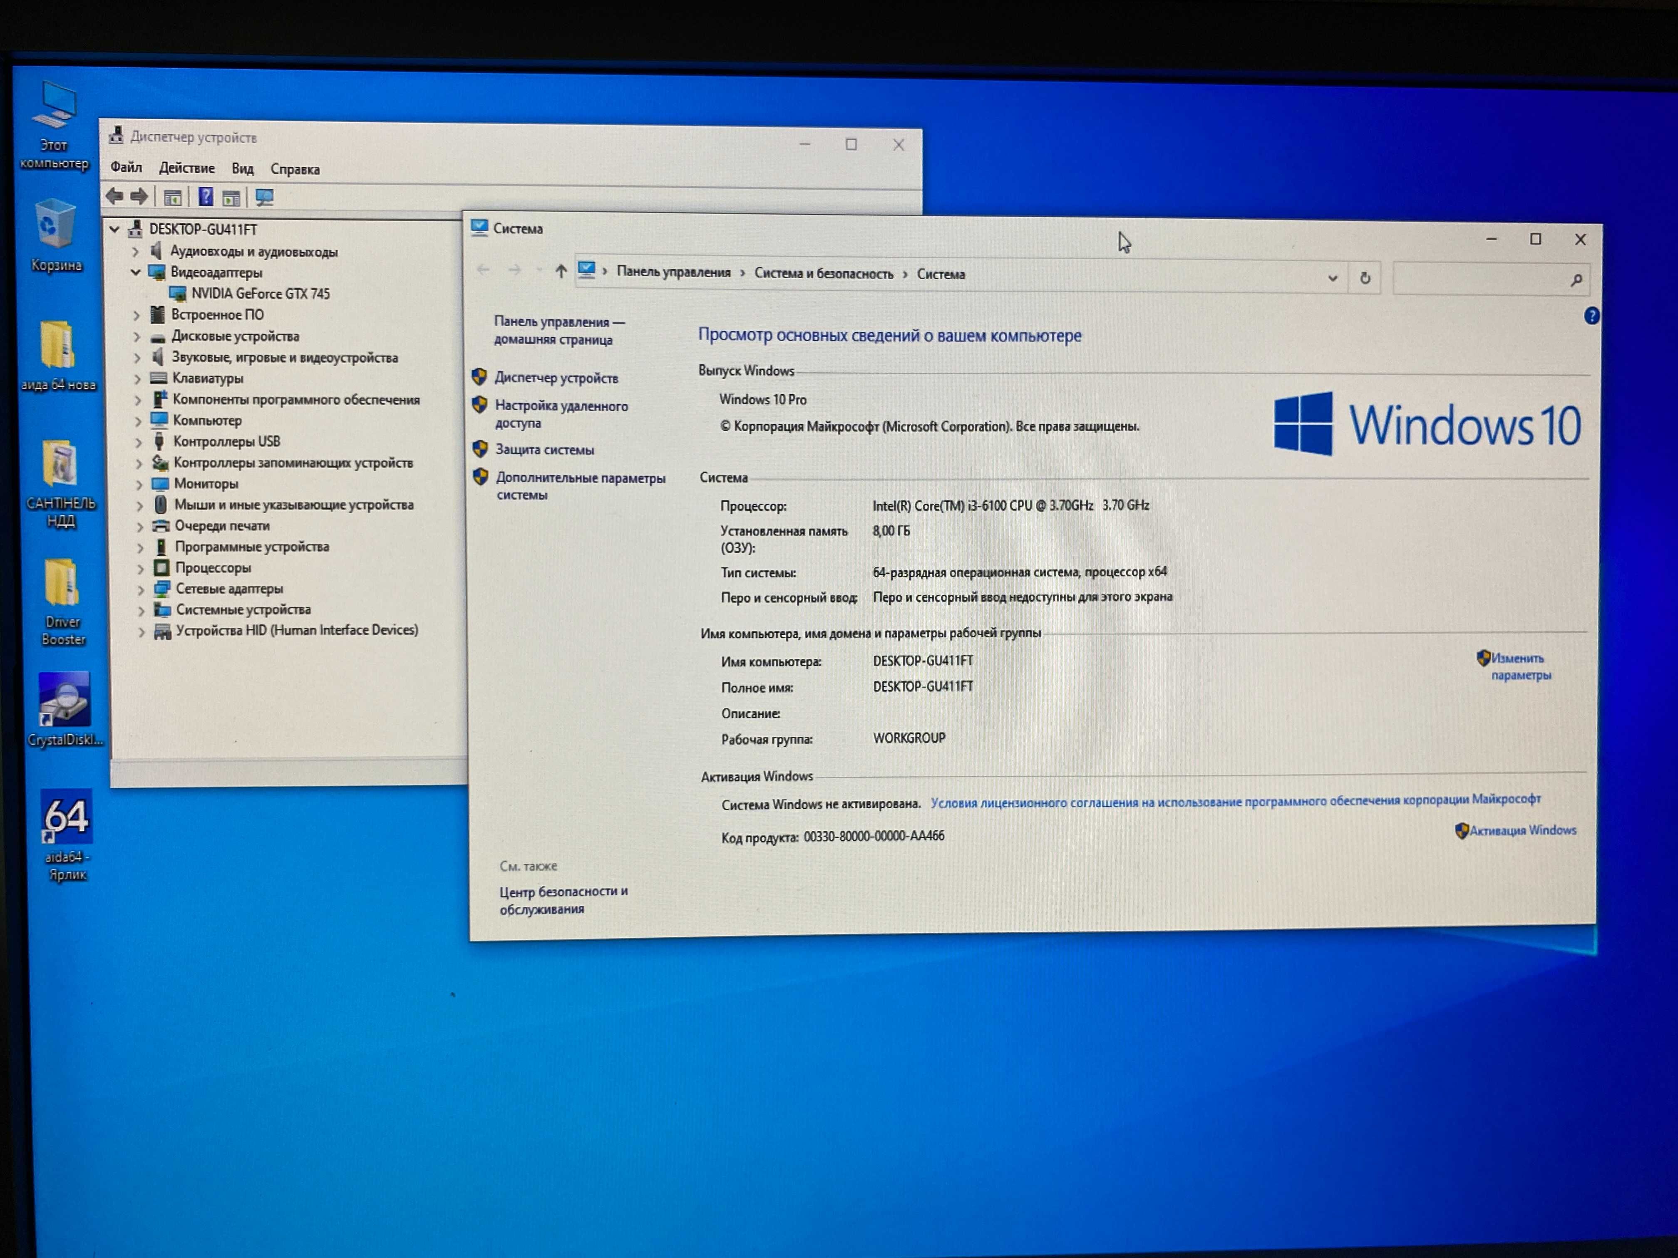Click the scan for hardware changes monitor icon
This screenshot has width=1678, height=1258.
coord(264,198)
